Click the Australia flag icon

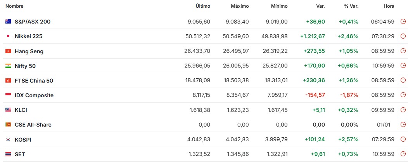(x=8, y=22)
